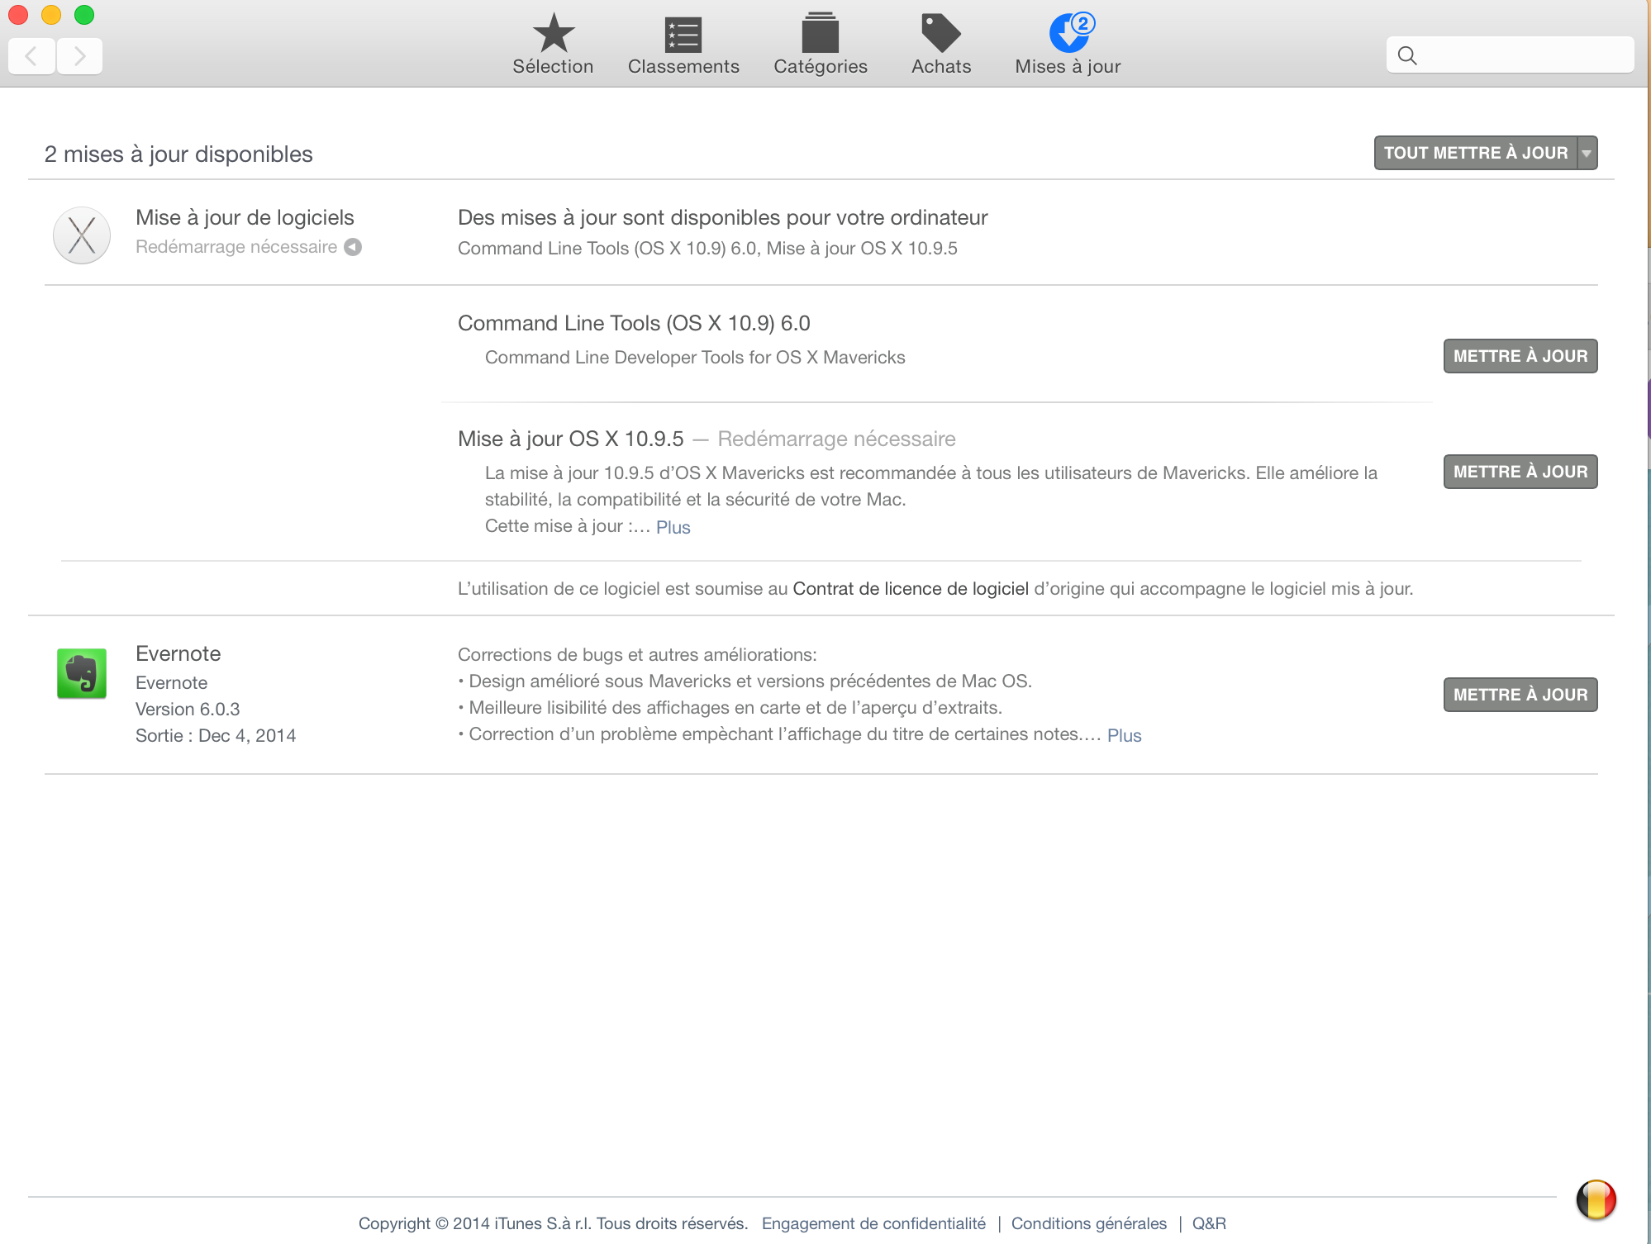Click Mise à jour OS X 10.9.5 heading
Screen dimensions: 1651x1244
[x=571, y=439]
